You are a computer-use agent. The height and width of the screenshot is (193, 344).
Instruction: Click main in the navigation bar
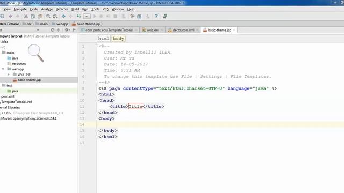pos(41,24)
